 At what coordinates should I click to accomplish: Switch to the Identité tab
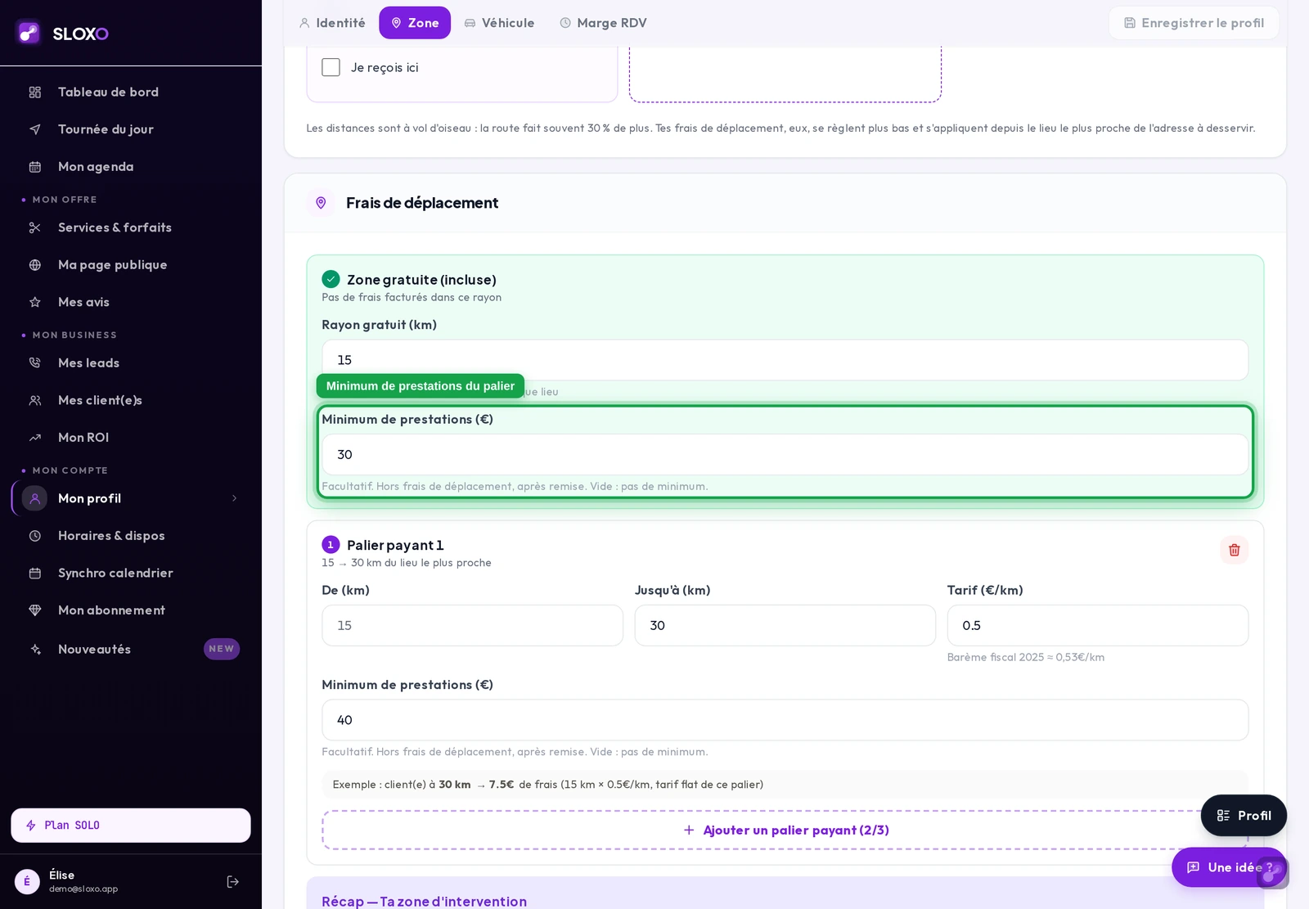coord(332,23)
